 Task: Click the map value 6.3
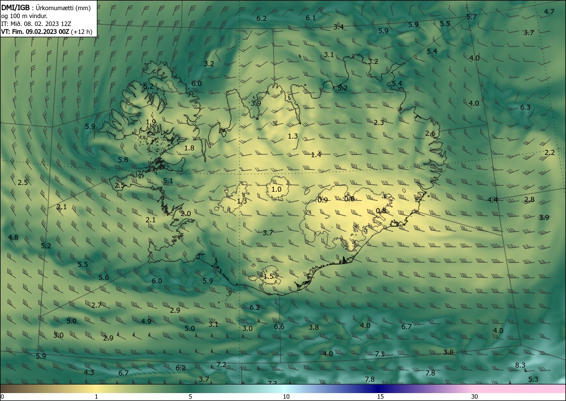pos(525,107)
